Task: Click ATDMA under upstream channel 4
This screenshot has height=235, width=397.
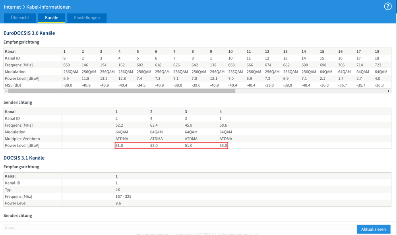Action: tap(226, 139)
